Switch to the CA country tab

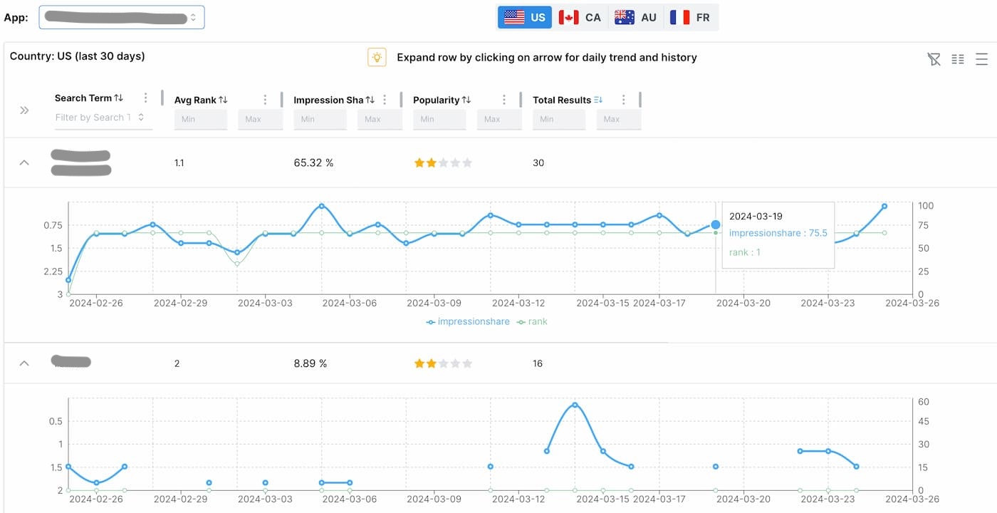[x=580, y=17]
